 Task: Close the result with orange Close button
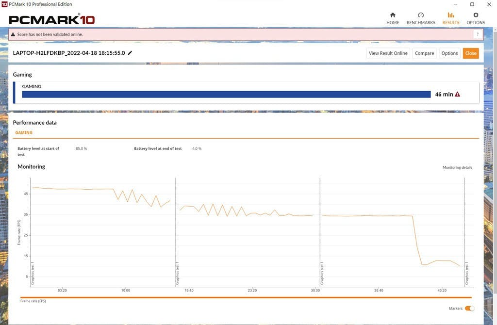pyautogui.click(x=470, y=53)
